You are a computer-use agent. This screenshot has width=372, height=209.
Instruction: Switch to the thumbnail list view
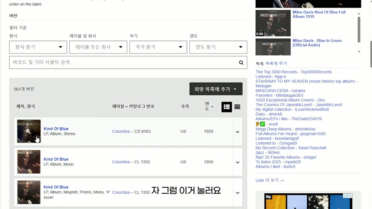(x=226, y=107)
